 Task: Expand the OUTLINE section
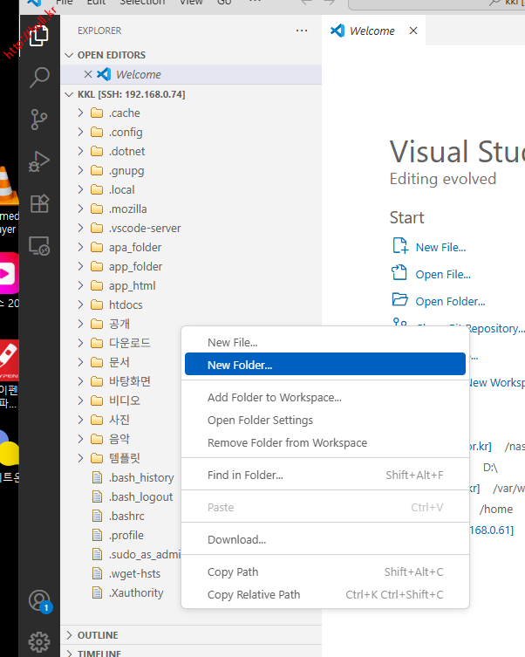pyautogui.click(x=97, y=635)
